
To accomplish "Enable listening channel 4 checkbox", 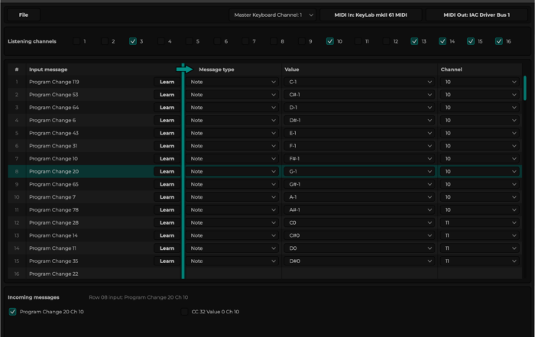I will click(x=161, y=41).
